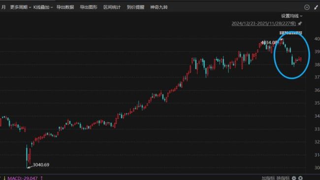Screen dimensions: 320x180
Task: Select the paintbrush drawing tool icon
Action: (x=316, y=7)
